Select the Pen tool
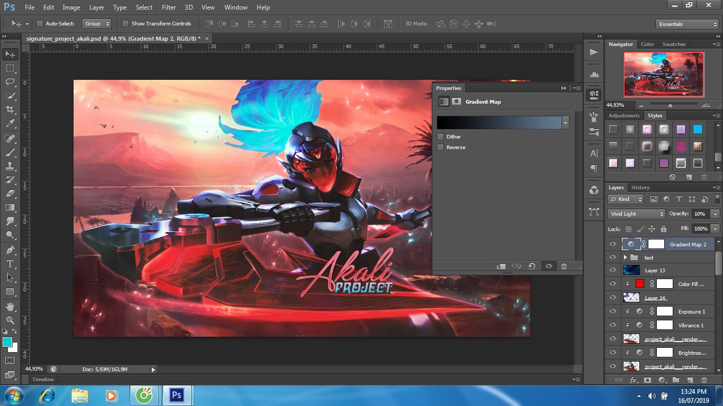The height and width of the screenshot is (406, 723). (x=10, y=250)
